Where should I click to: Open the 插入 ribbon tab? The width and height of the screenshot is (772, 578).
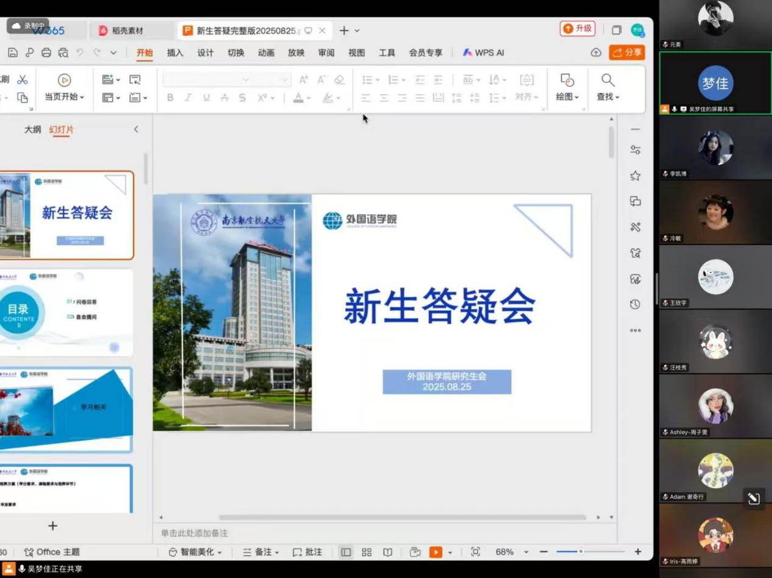(175, 53)
